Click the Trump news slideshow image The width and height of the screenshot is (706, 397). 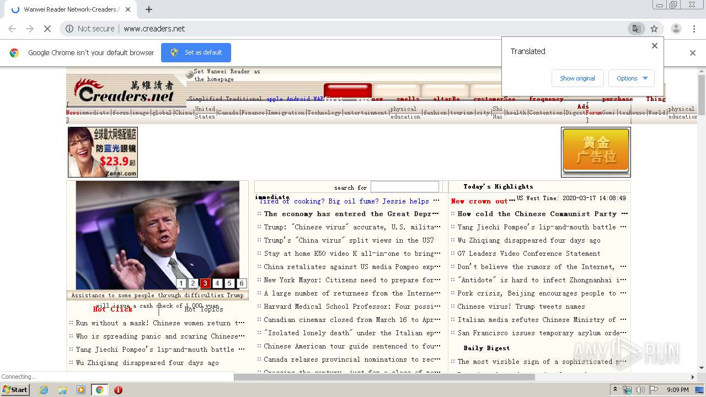[158, 235]
